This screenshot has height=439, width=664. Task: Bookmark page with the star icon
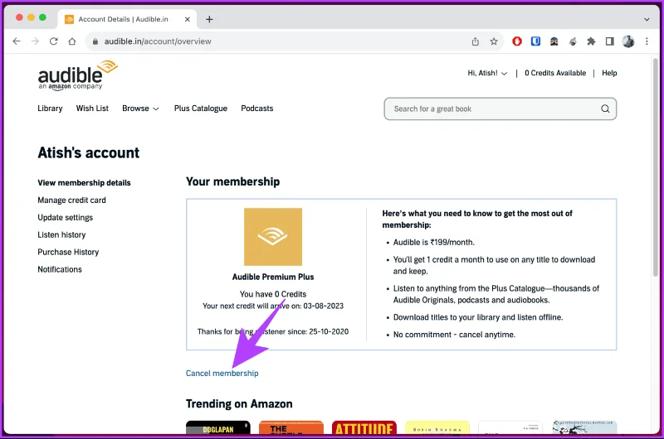click(x=494, y=41)
